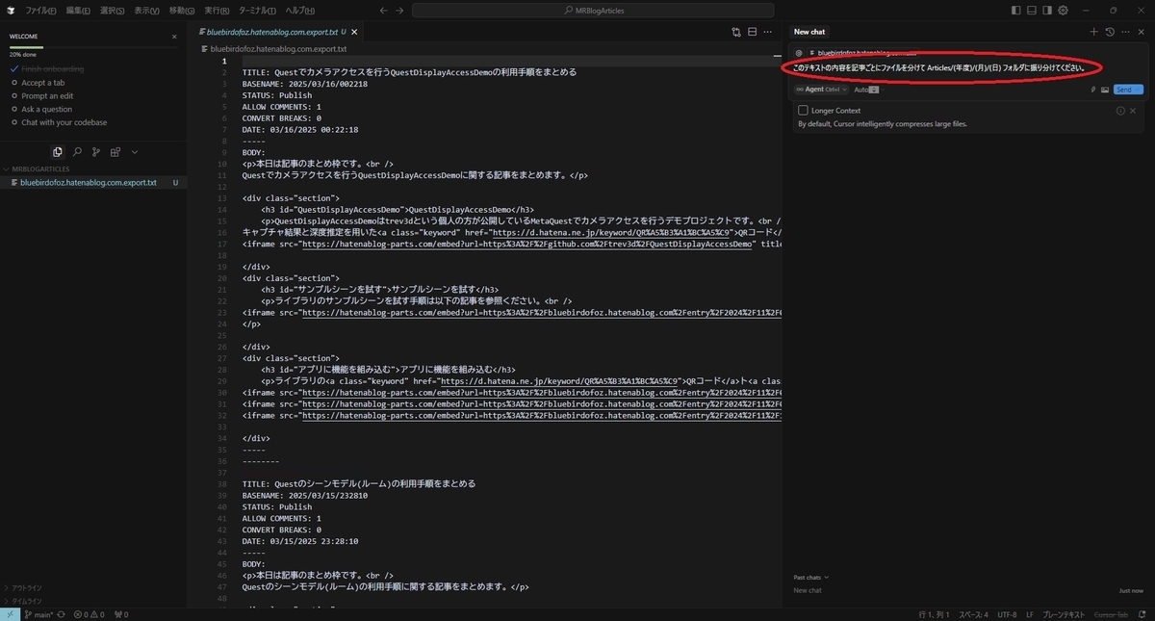The height and width of the screenshot is (621, 1155).
Task: Open the Explorer view icon
Action: (58, 152)
